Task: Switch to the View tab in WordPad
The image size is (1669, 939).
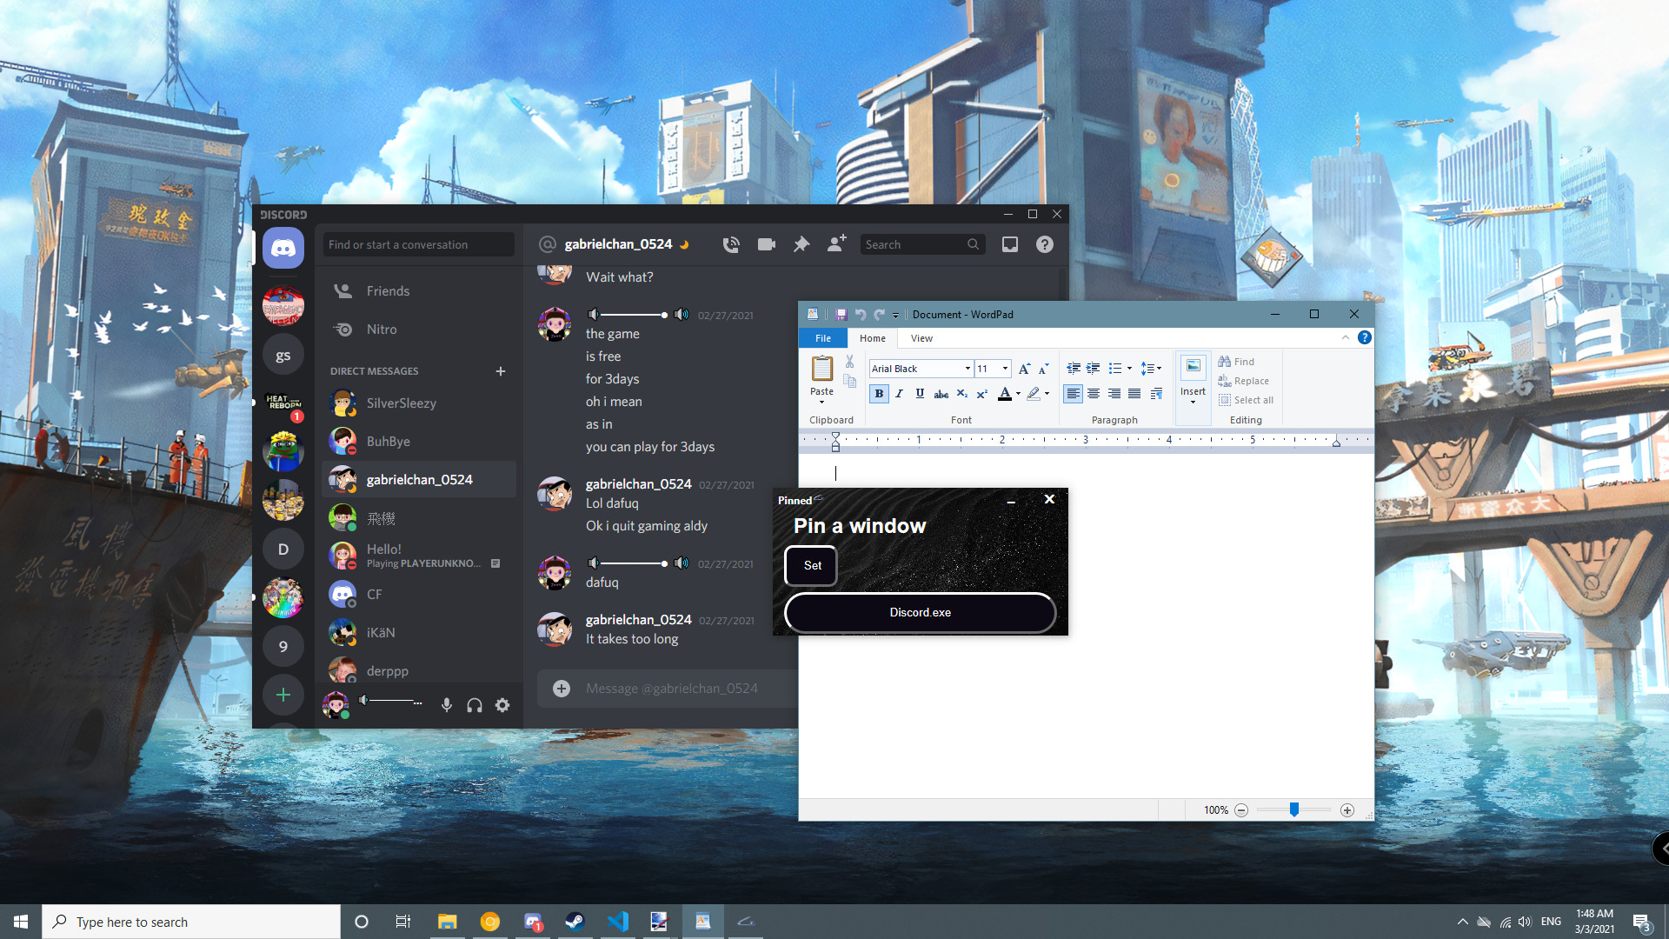Action: coord(921,338)
